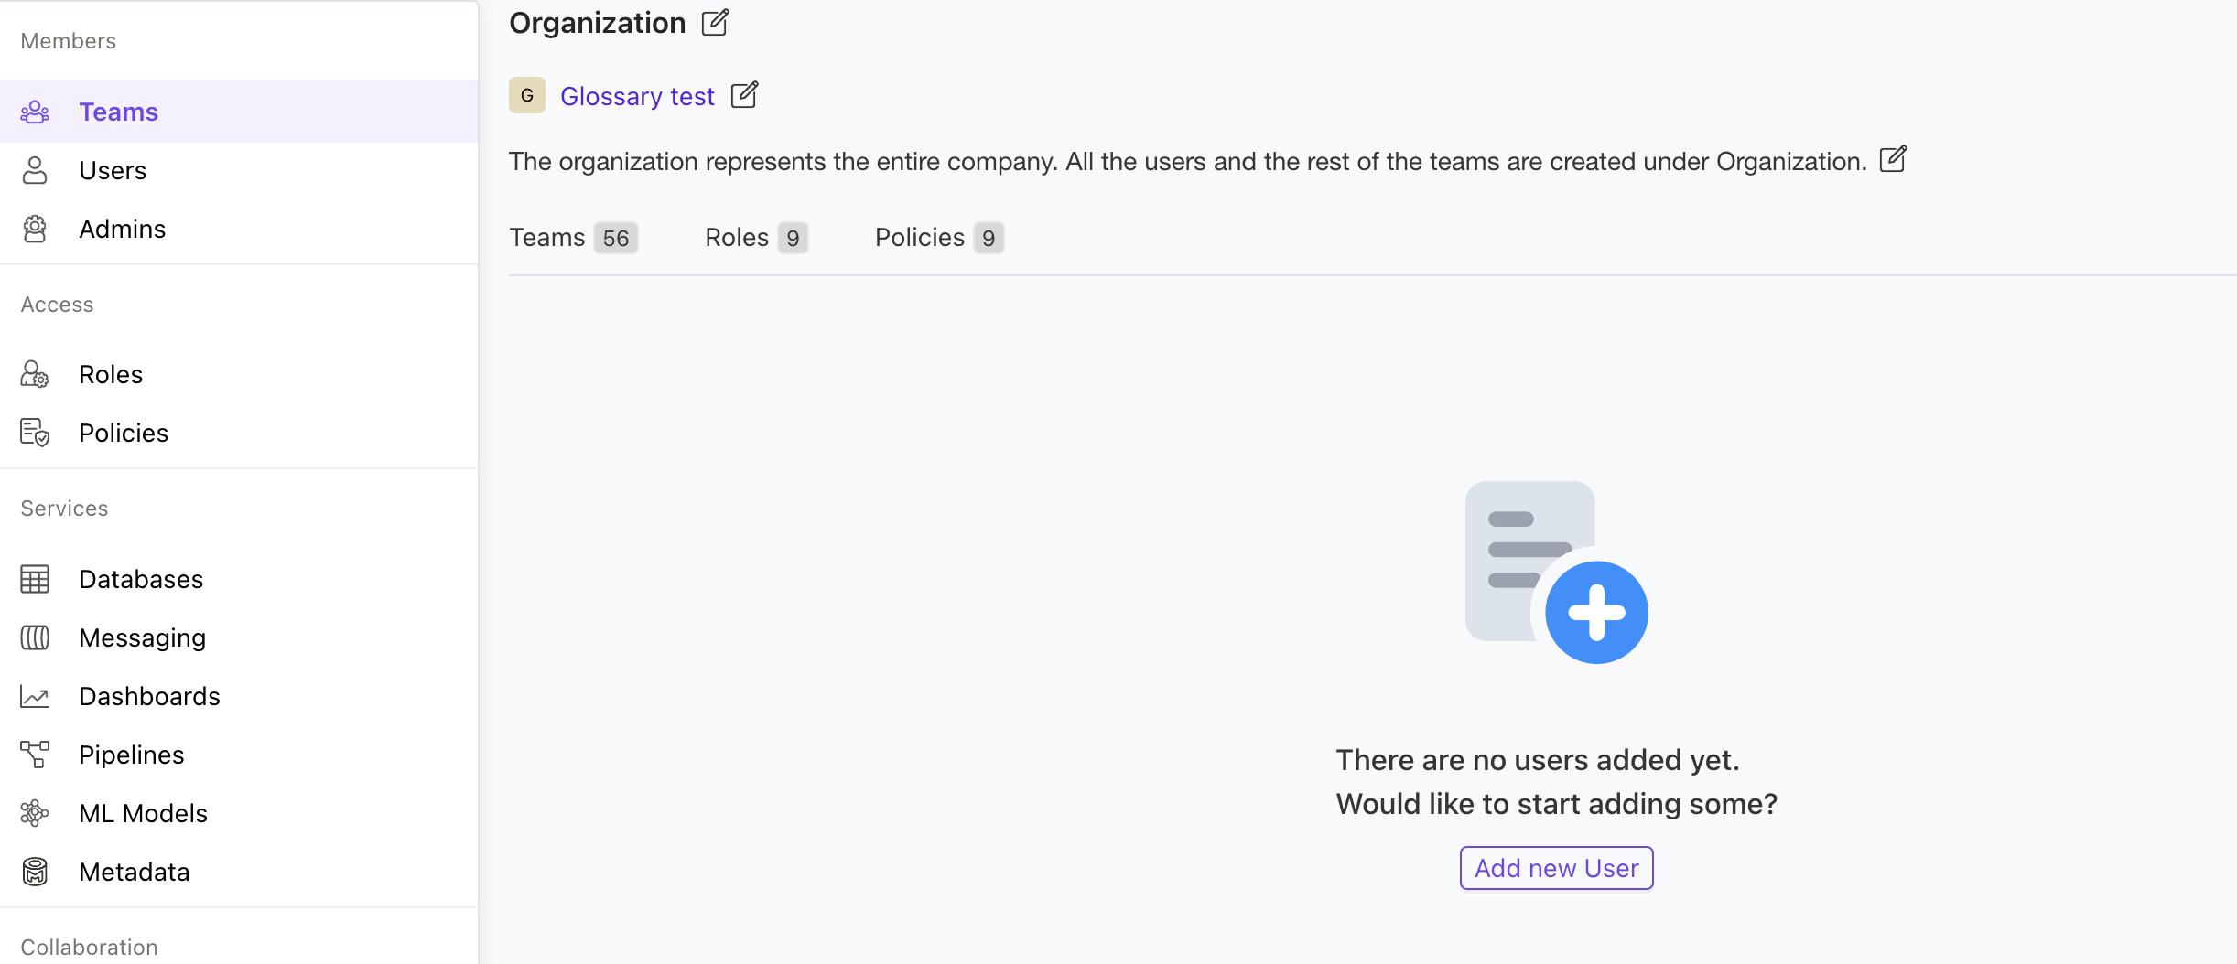Click the Add new User button
The height and width of the screenshot is (964, 2237).
(x=1555, y=868)
